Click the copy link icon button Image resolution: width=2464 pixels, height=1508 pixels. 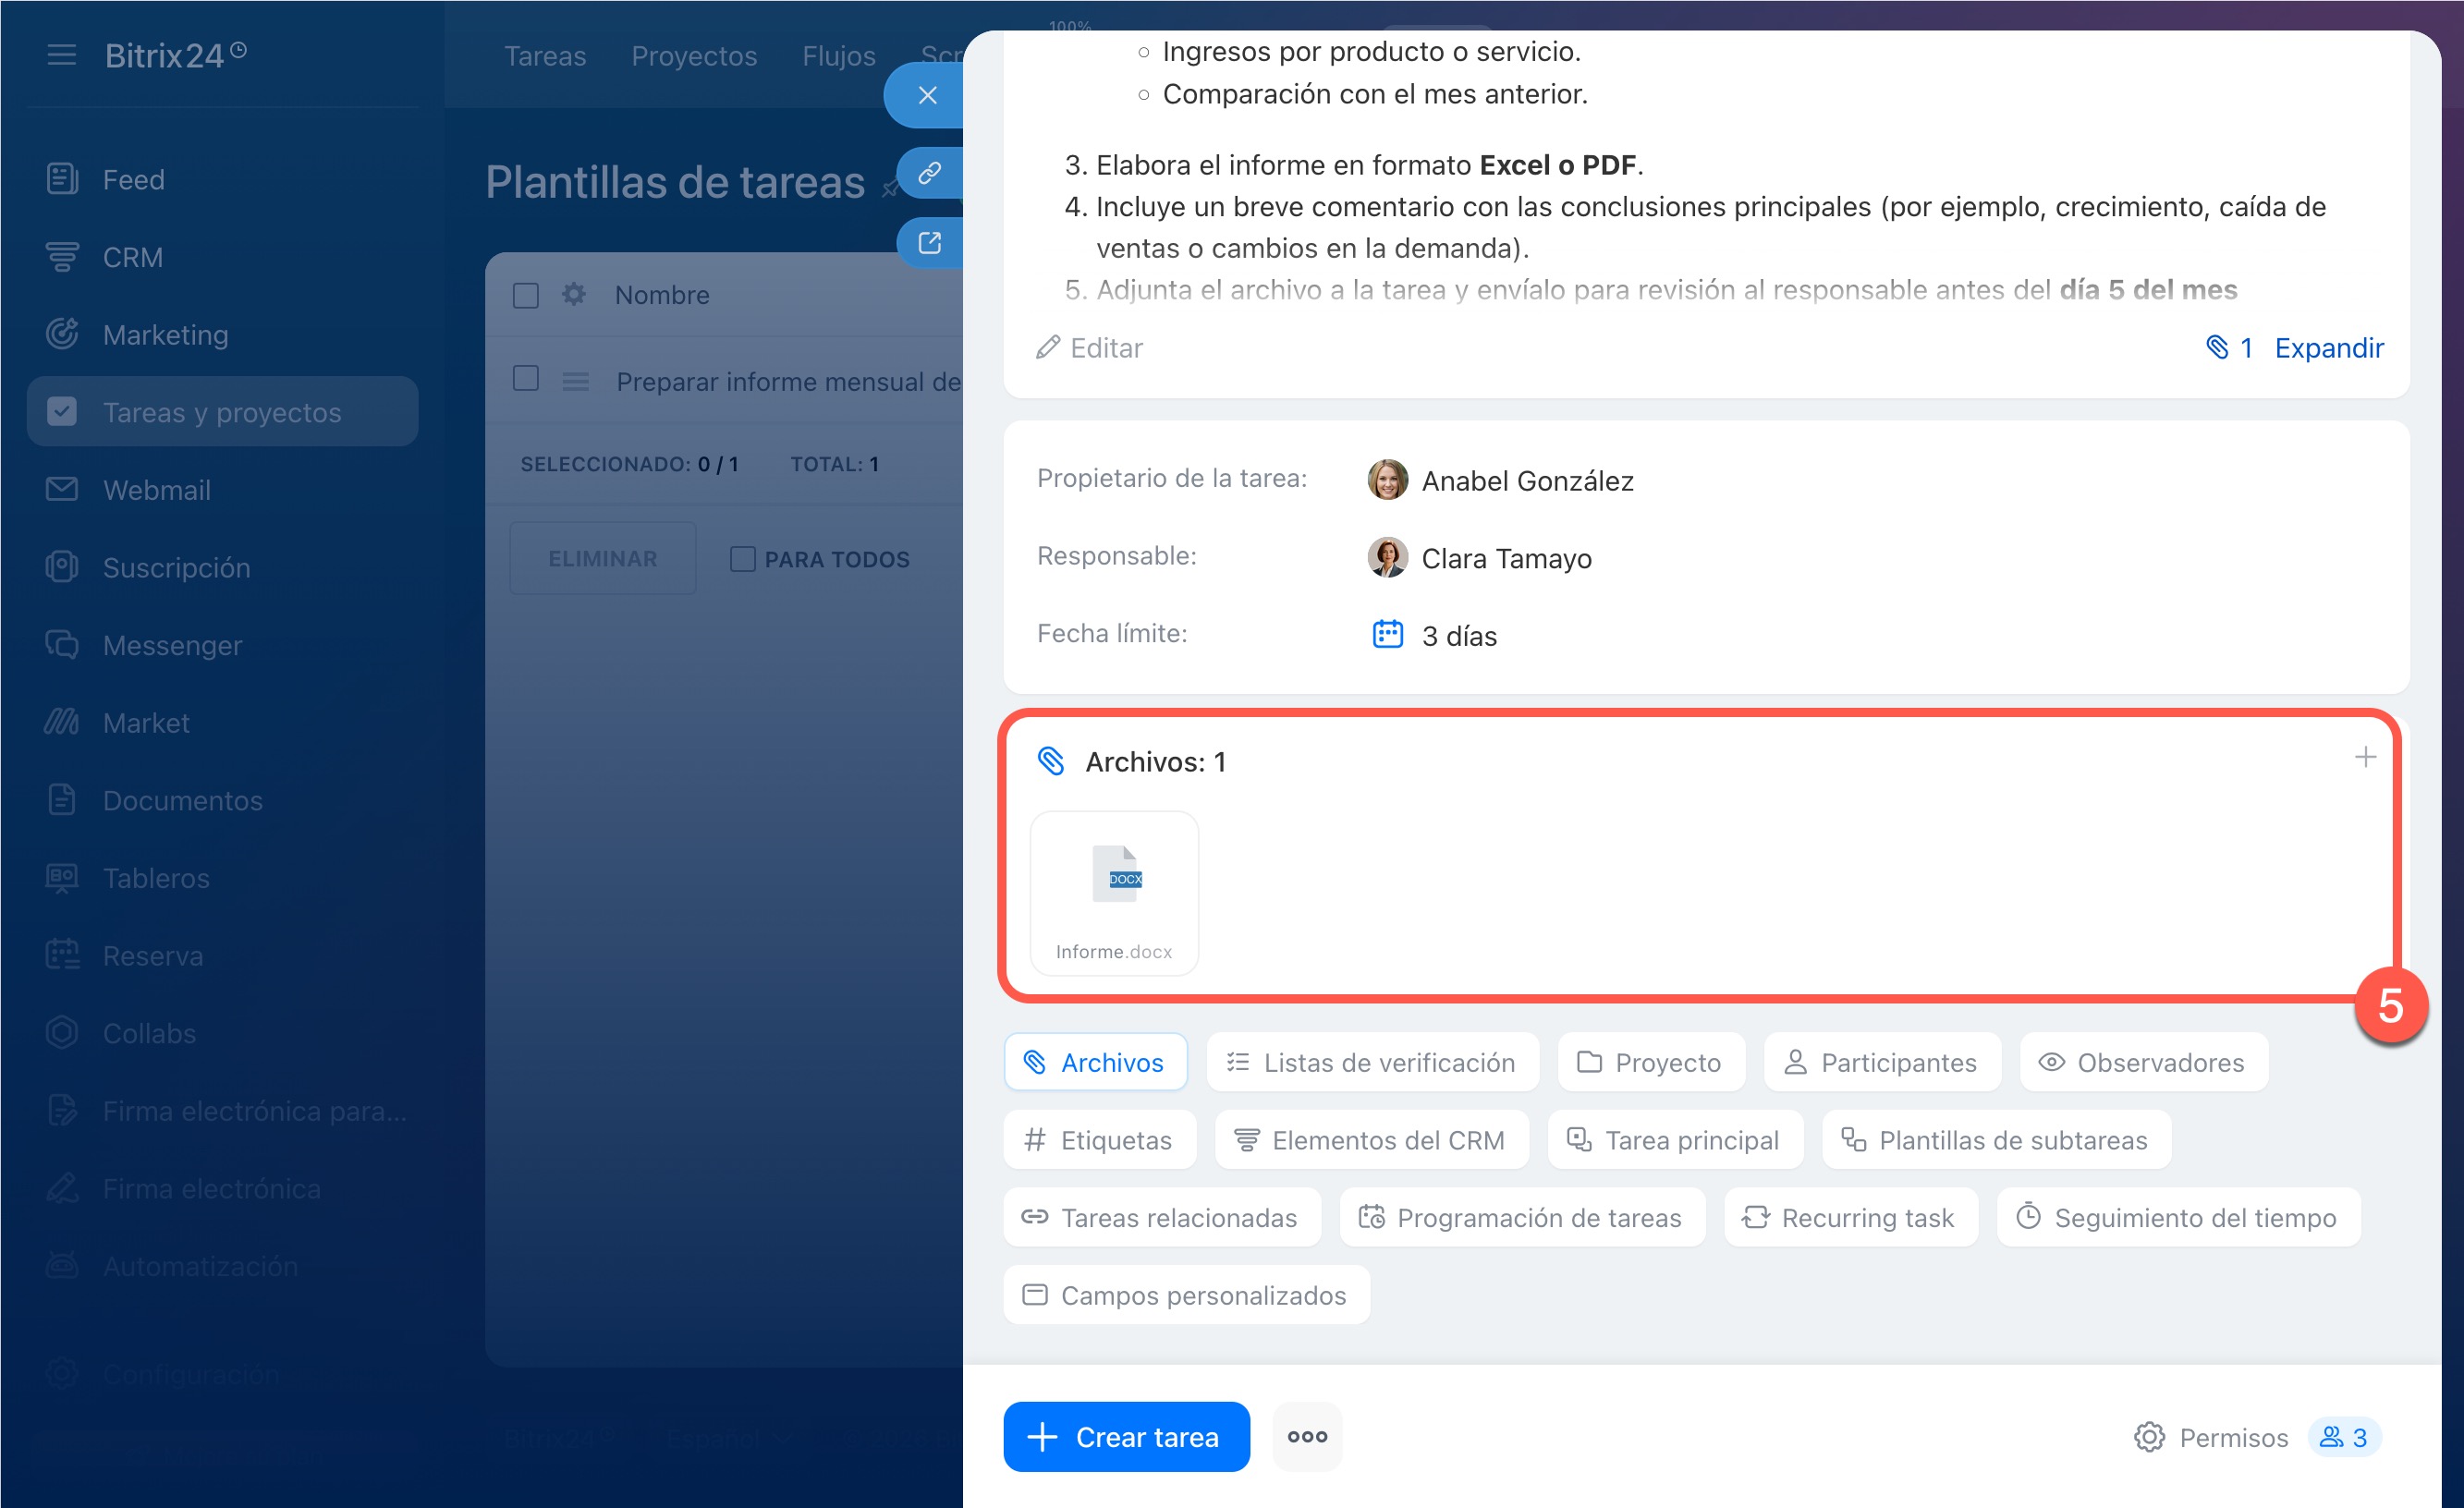click(929, 173)
